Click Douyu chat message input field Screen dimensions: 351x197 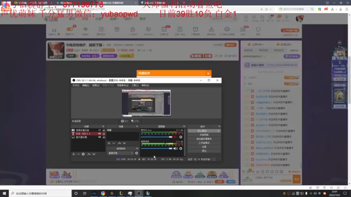tap(272, 179)
